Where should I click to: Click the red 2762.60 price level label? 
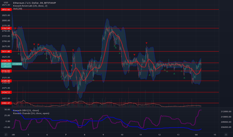tap(6, 28)
